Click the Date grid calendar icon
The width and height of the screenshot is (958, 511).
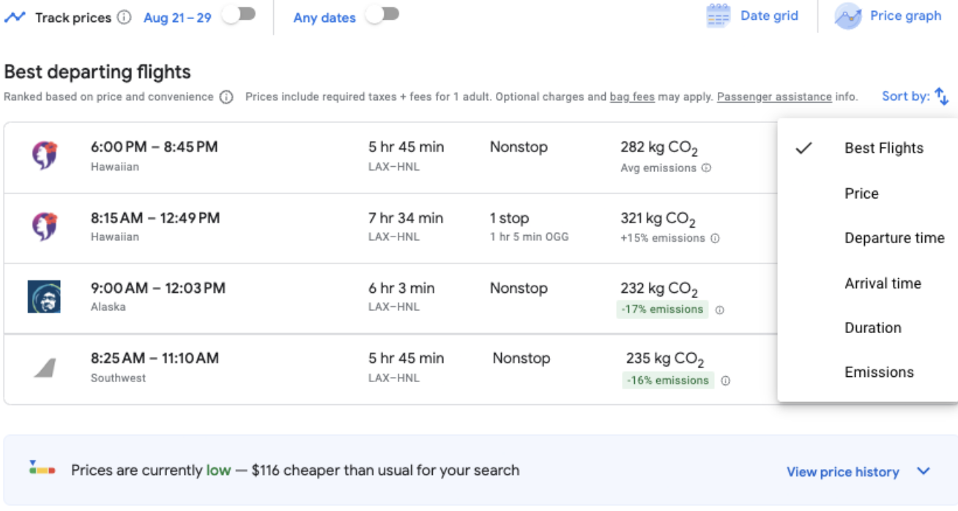(x=718, y=16)
